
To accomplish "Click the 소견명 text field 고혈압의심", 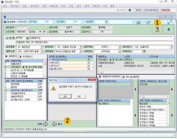I will [x=101, y=38].
